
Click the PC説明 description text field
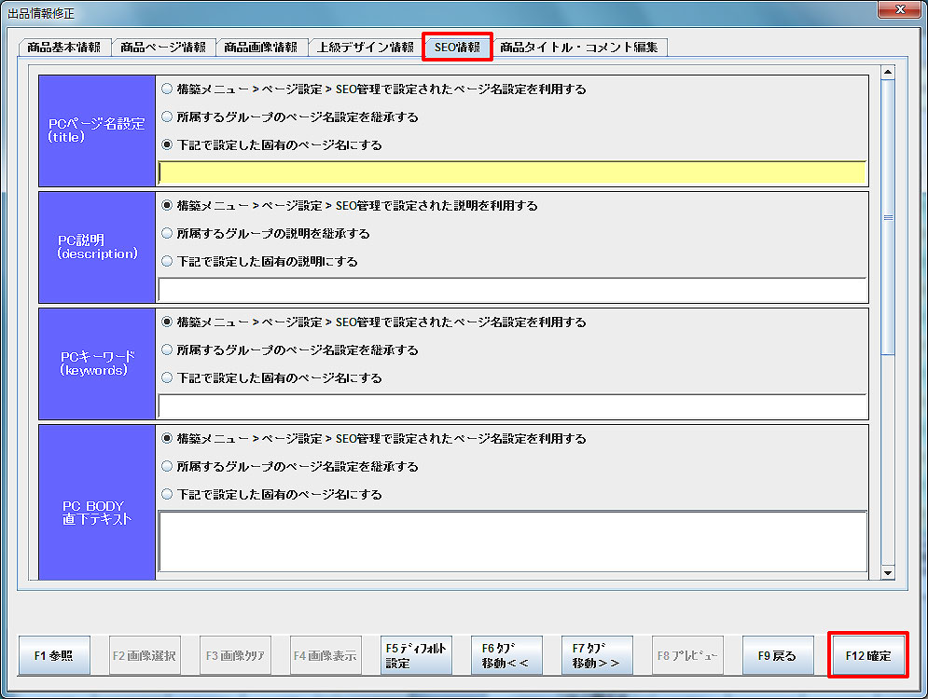512,289
